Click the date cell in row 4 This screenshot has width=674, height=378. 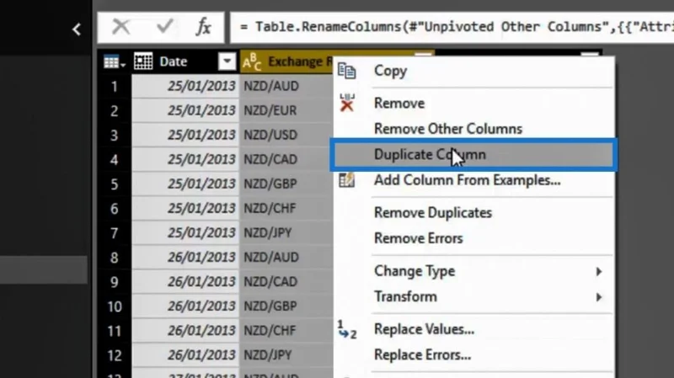185,159
